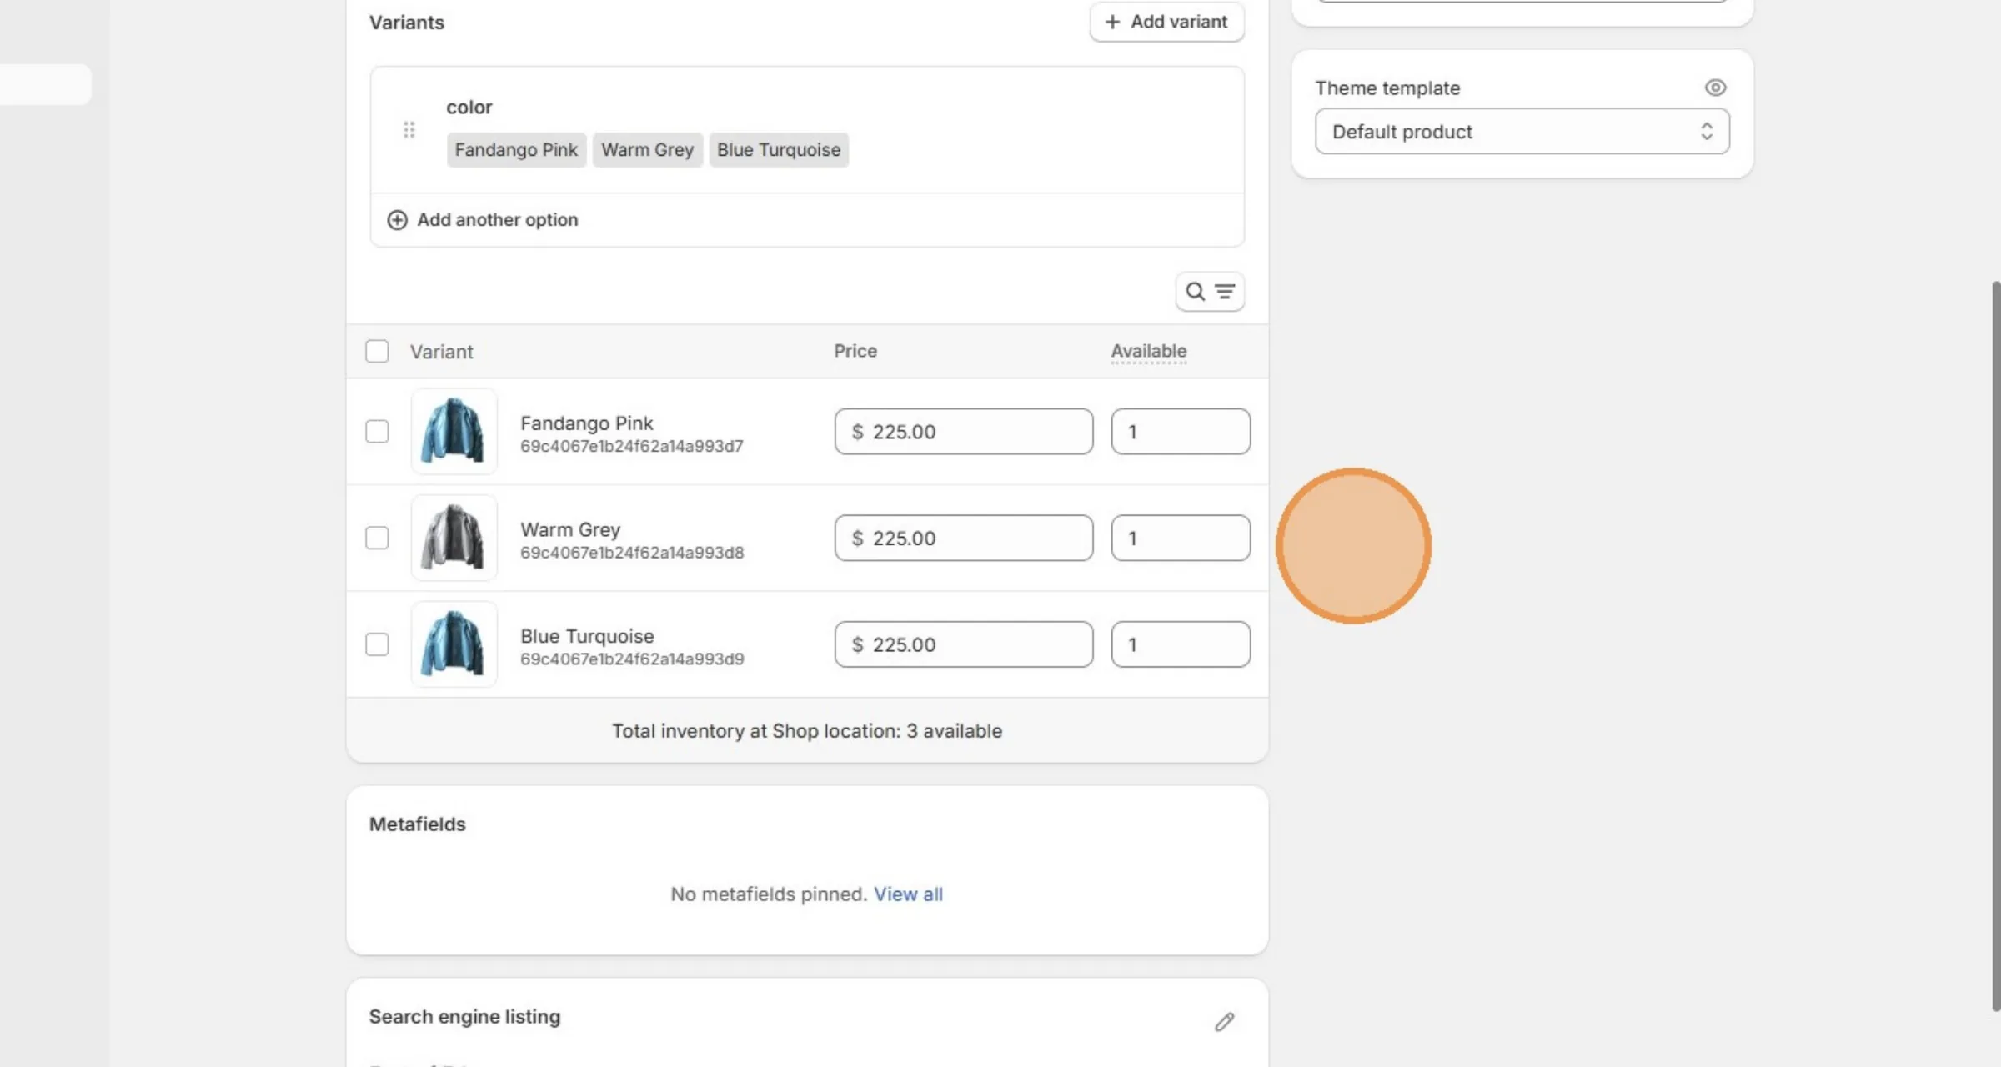Check the Blue Turquoise variant checkbox
2001x1067 pixels.
tap(377, 644)
